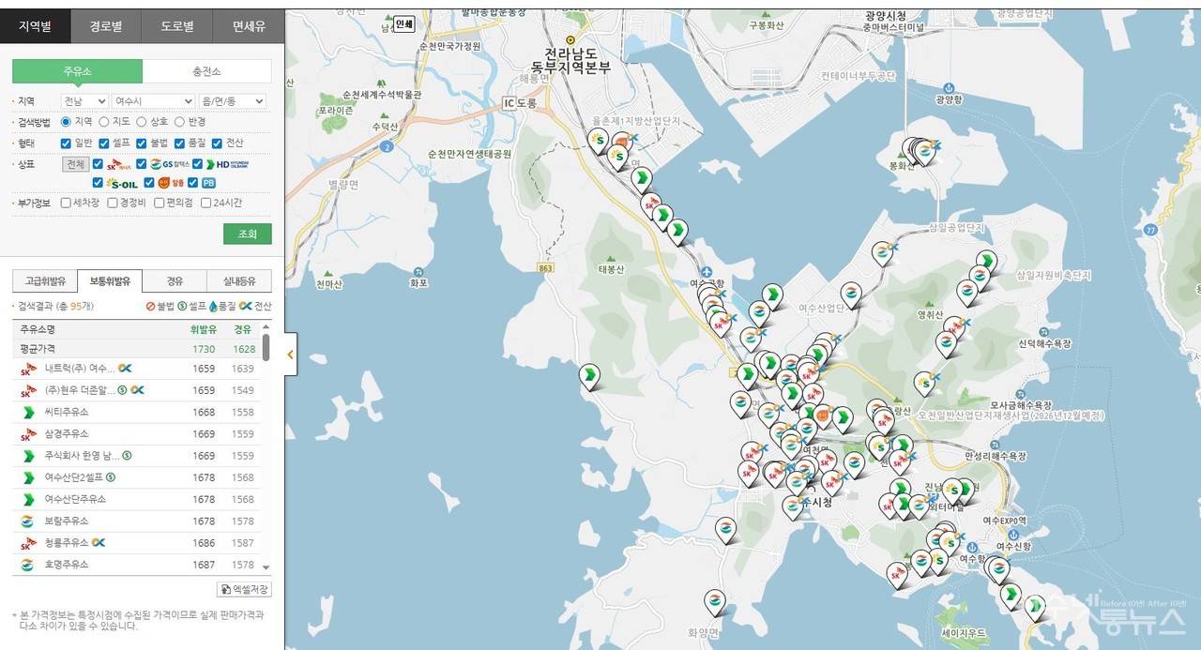Image resolution: width=1201 pixels, height=650 pixels.
Task: Uncheck the 셀프 station type checkbox
Action: (104, 144)
